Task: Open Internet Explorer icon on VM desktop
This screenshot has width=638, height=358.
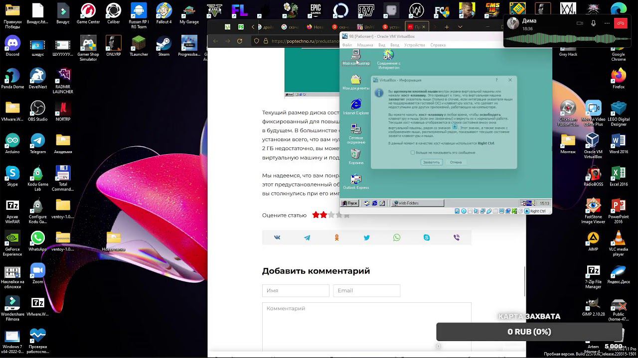Action: pos(356,107)
